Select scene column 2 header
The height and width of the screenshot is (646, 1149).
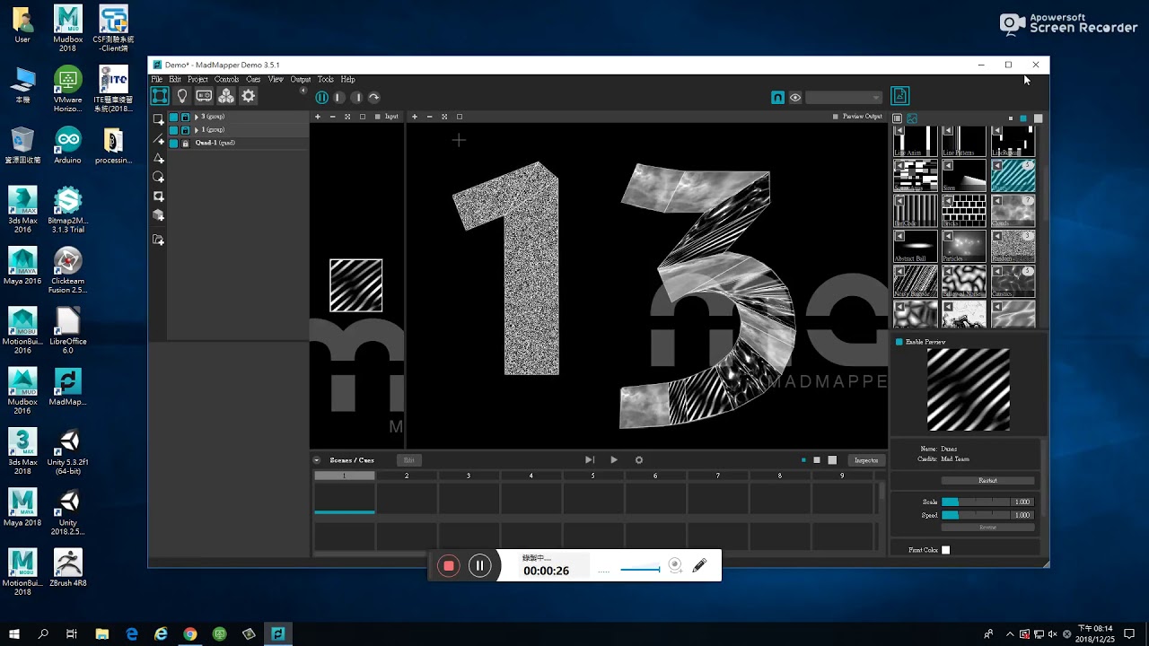407,476
